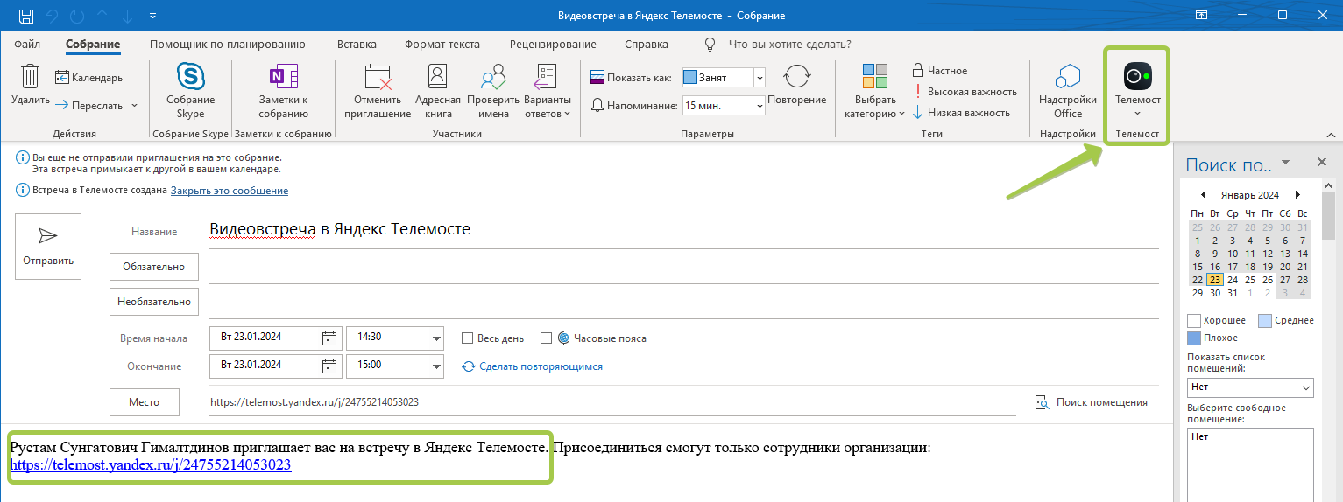Image resolution: width=1343 pixels, height=502 pixels.
Task: Expand the Показать список помещений combo box
Action: (1250, 387)
